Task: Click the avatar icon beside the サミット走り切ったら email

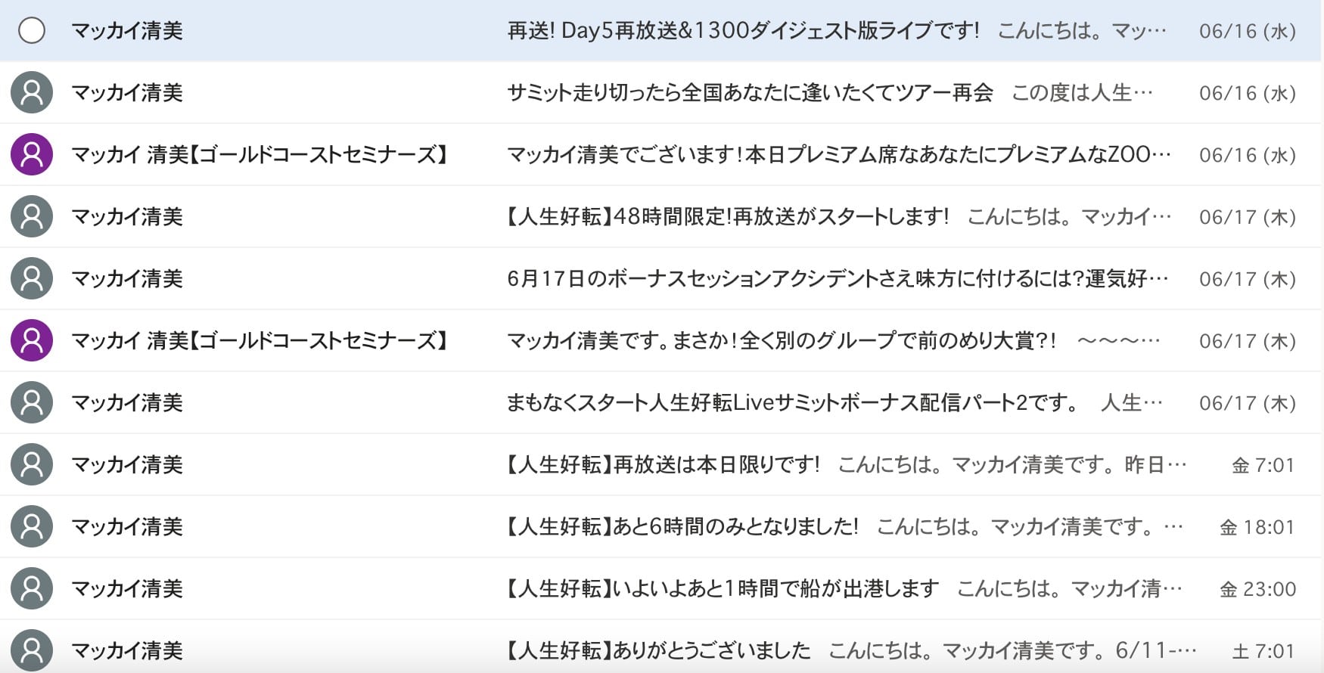Action: click(32, 93)
